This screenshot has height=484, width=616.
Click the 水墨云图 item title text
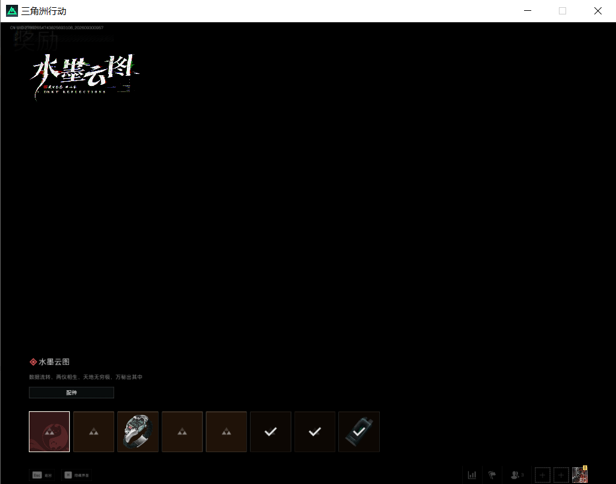tap(54, 362)
